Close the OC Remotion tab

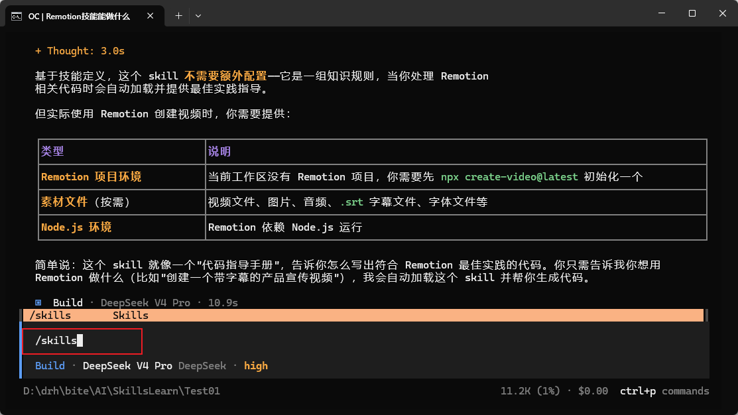[150, 16]
